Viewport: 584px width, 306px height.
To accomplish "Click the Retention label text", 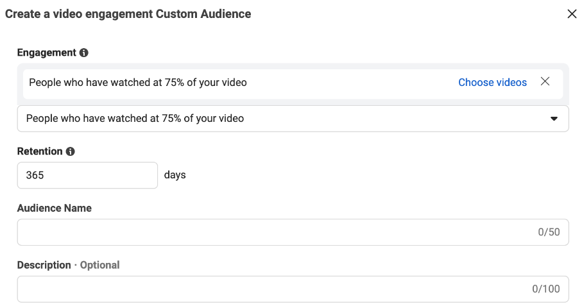I will click(40, 151).
